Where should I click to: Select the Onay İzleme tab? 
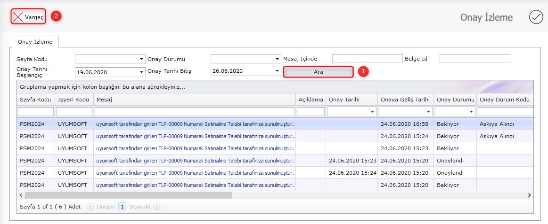click(35, 42)
